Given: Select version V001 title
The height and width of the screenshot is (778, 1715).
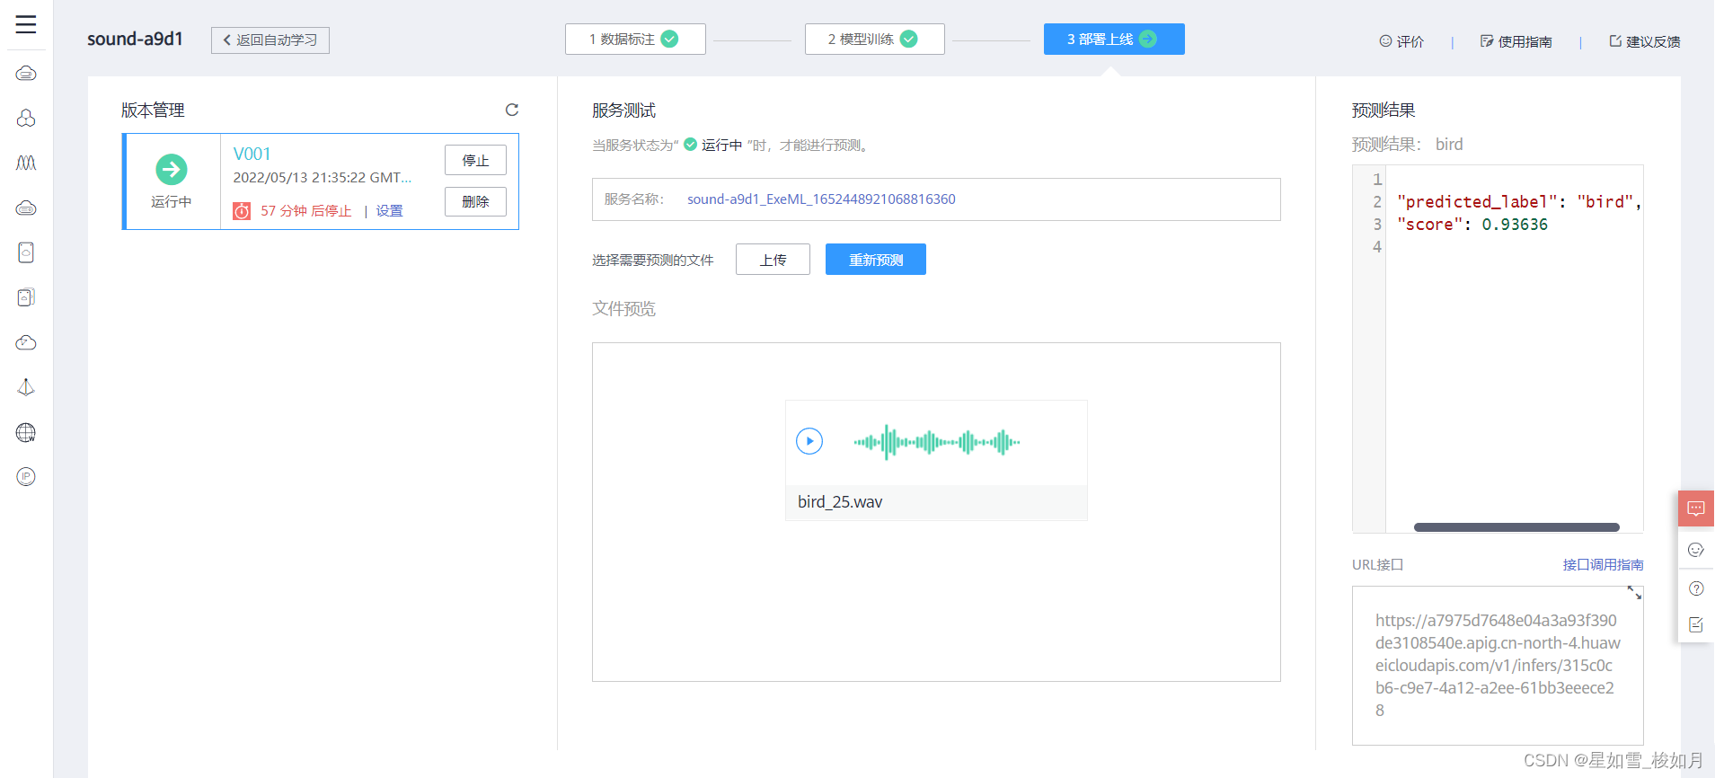Looking at the screenshot, I should (252, 154).
